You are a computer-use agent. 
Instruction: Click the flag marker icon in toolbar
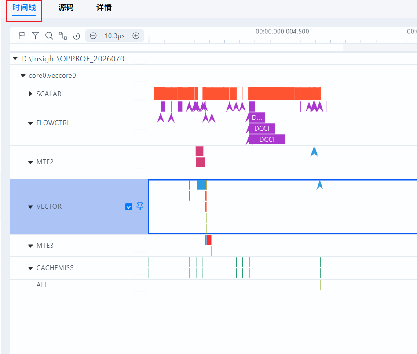coord(22,35)
